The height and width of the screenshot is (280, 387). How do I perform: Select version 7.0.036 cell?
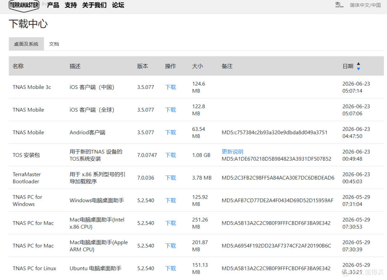tap(145, 178)
